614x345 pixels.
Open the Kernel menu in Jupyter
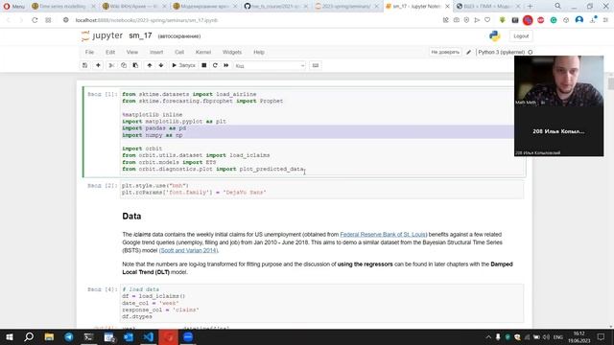click(203, 52)
